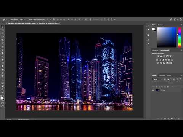This screenshot has width=183, height=137.
Task: Select the open JPG document tab
Action: [x=33, y=24]
